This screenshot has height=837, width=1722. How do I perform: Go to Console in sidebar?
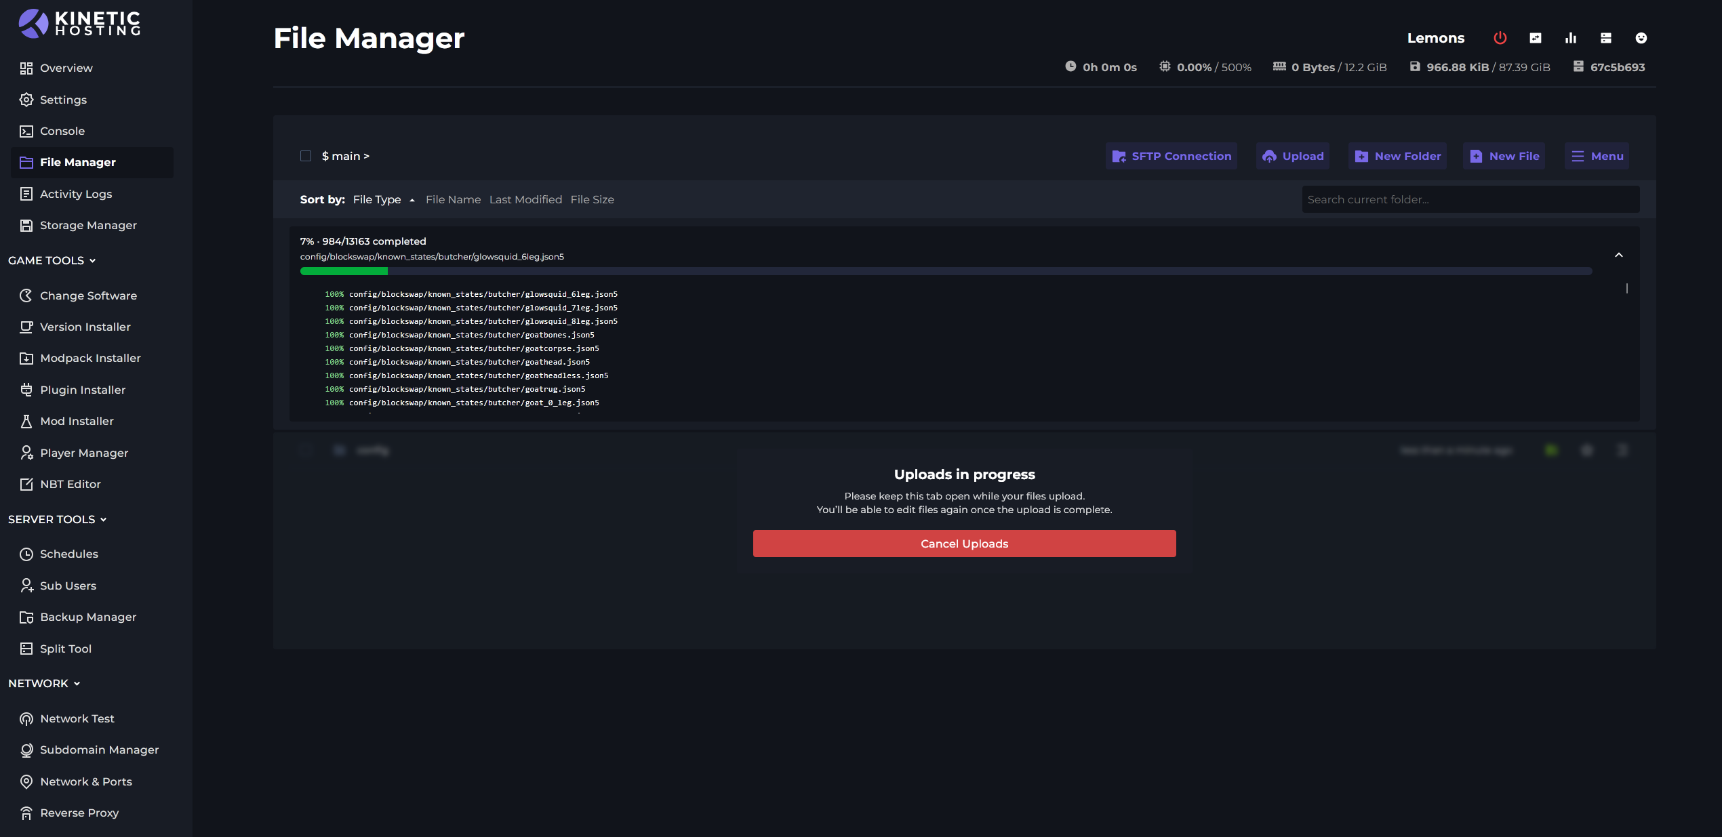(62, 131)
